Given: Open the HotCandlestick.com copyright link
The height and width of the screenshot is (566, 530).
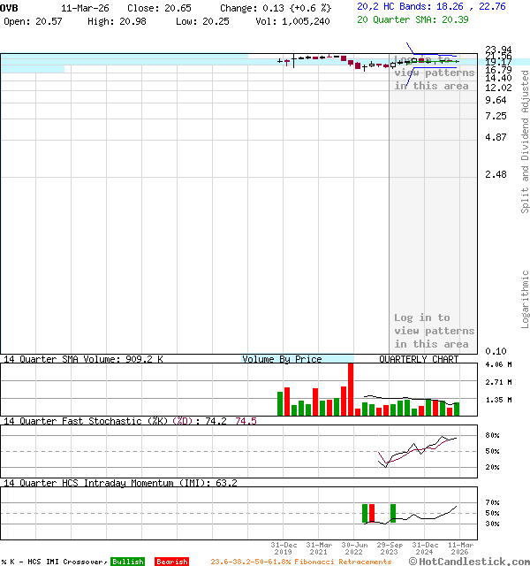Looking at the screenshot, I should pos(470,561).
